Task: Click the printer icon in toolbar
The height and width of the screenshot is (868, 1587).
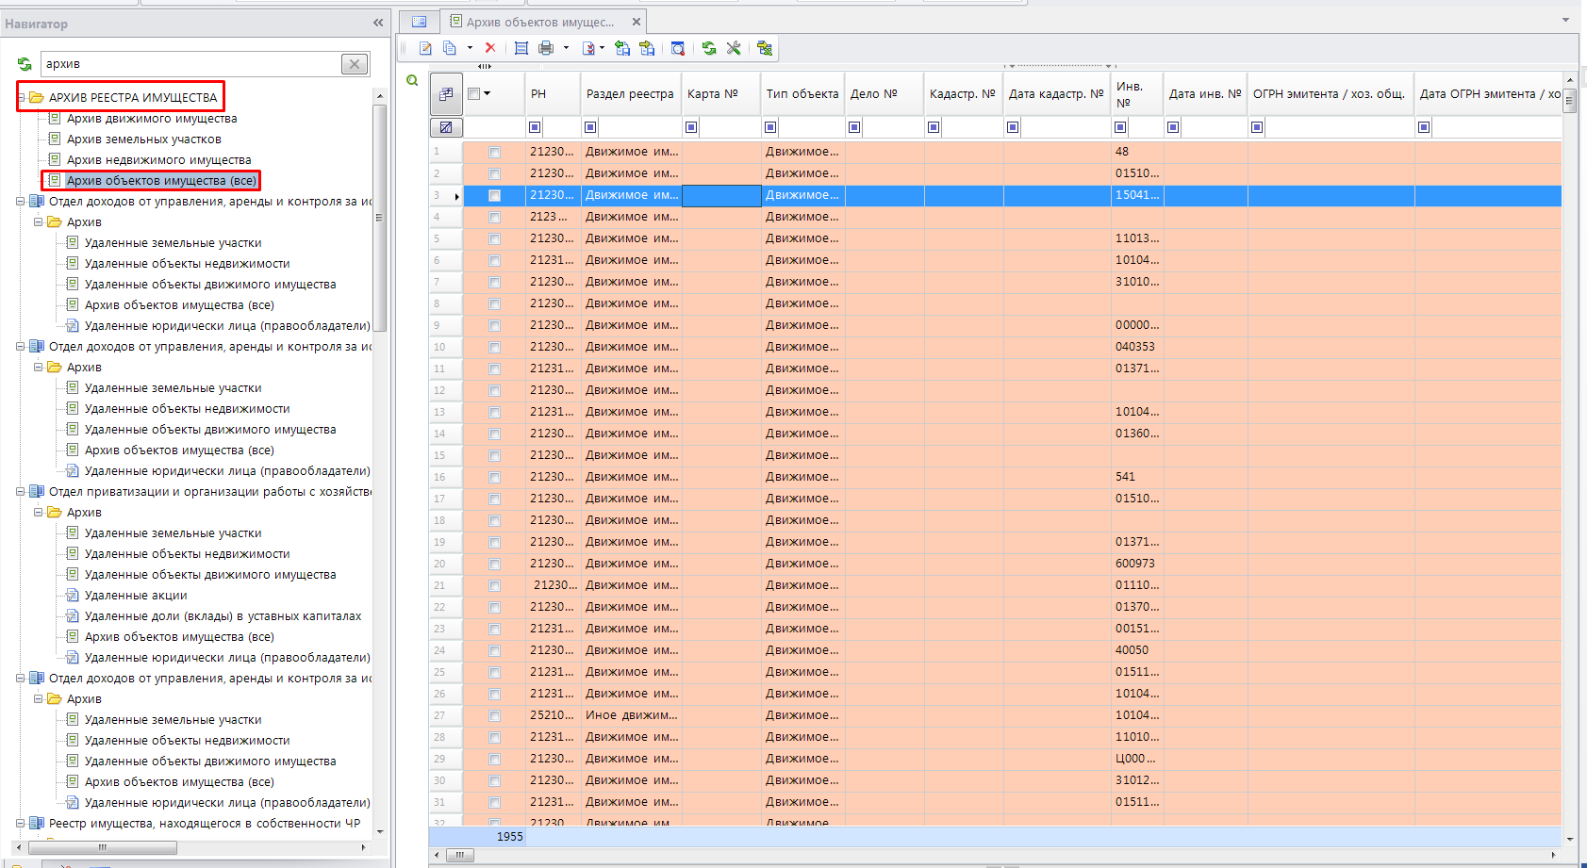Action: click(546, 48)
